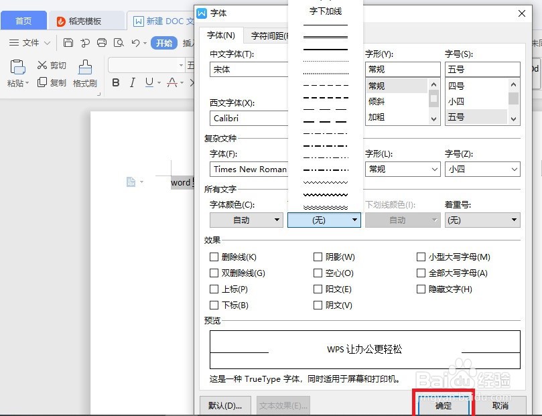Close the 字体 dialog with the X
This screenshot has width=542, height=416.
[522, 13]
